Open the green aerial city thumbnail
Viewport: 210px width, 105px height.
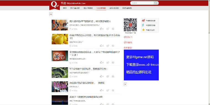[60, 72]
